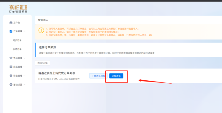Click the description text under 选择订单来源
This screenshot has height=113, width=222.
(x=97, y=53)
